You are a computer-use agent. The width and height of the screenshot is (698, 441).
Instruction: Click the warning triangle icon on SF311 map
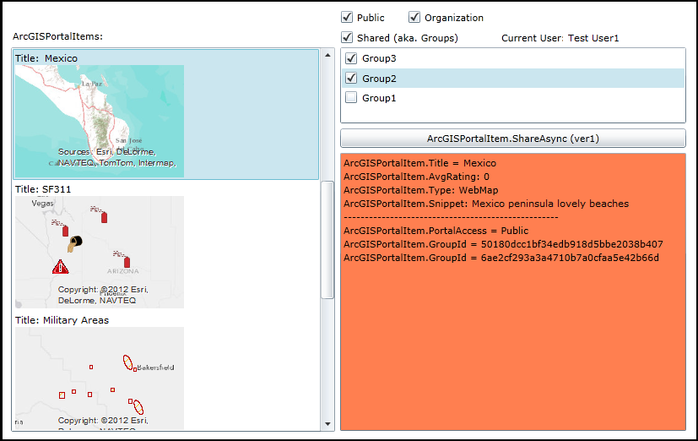[60, 267]
